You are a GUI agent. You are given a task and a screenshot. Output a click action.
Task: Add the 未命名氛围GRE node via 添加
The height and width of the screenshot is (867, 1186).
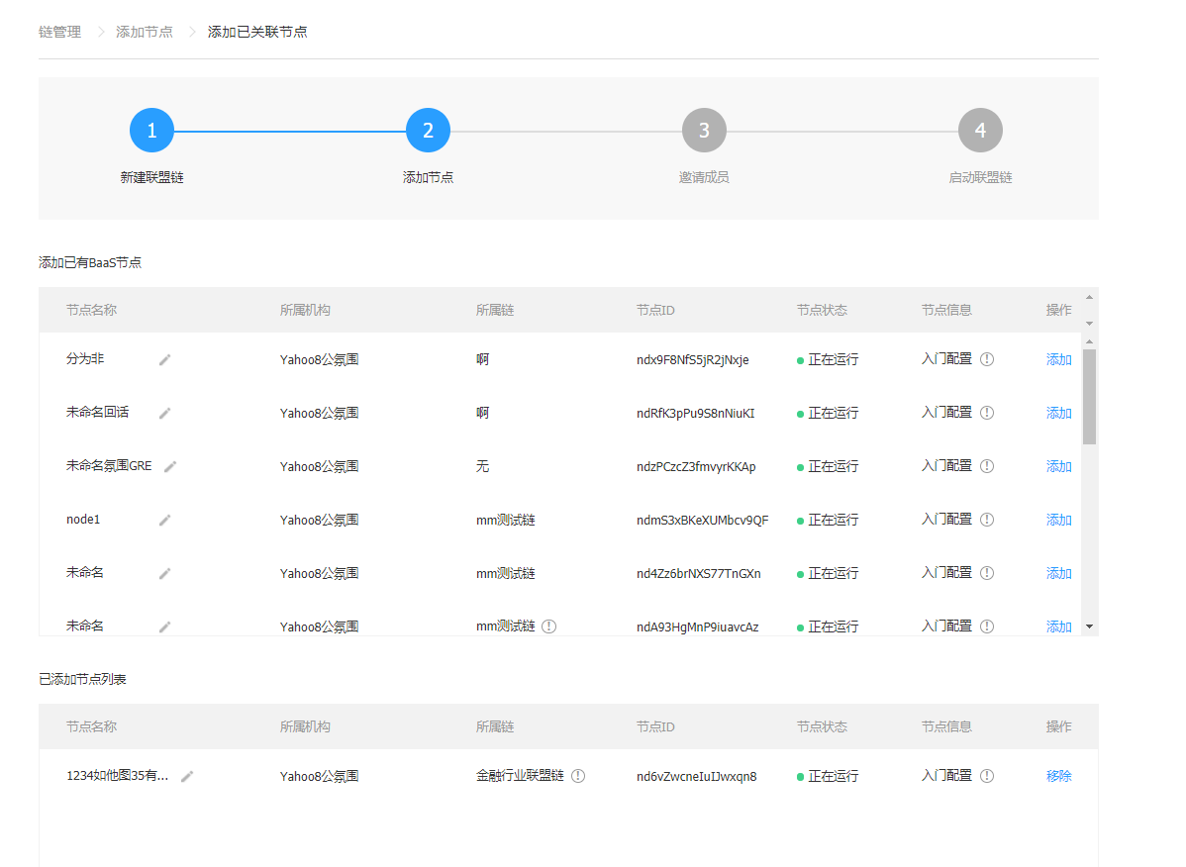(x=1058, y=467)
